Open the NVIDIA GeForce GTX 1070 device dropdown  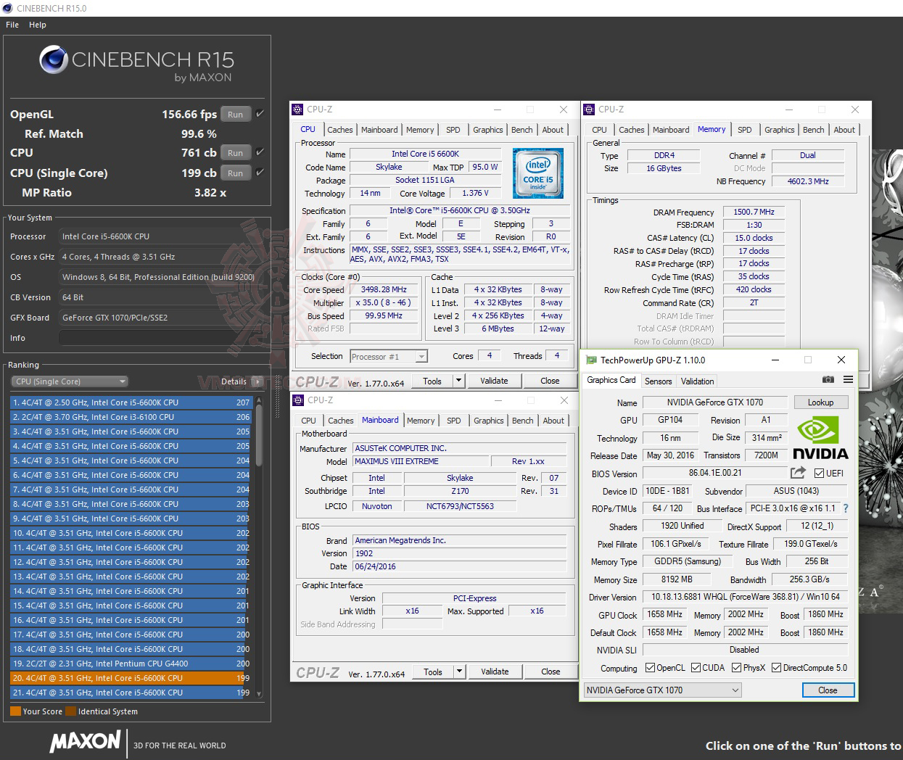tap(661, 690)
